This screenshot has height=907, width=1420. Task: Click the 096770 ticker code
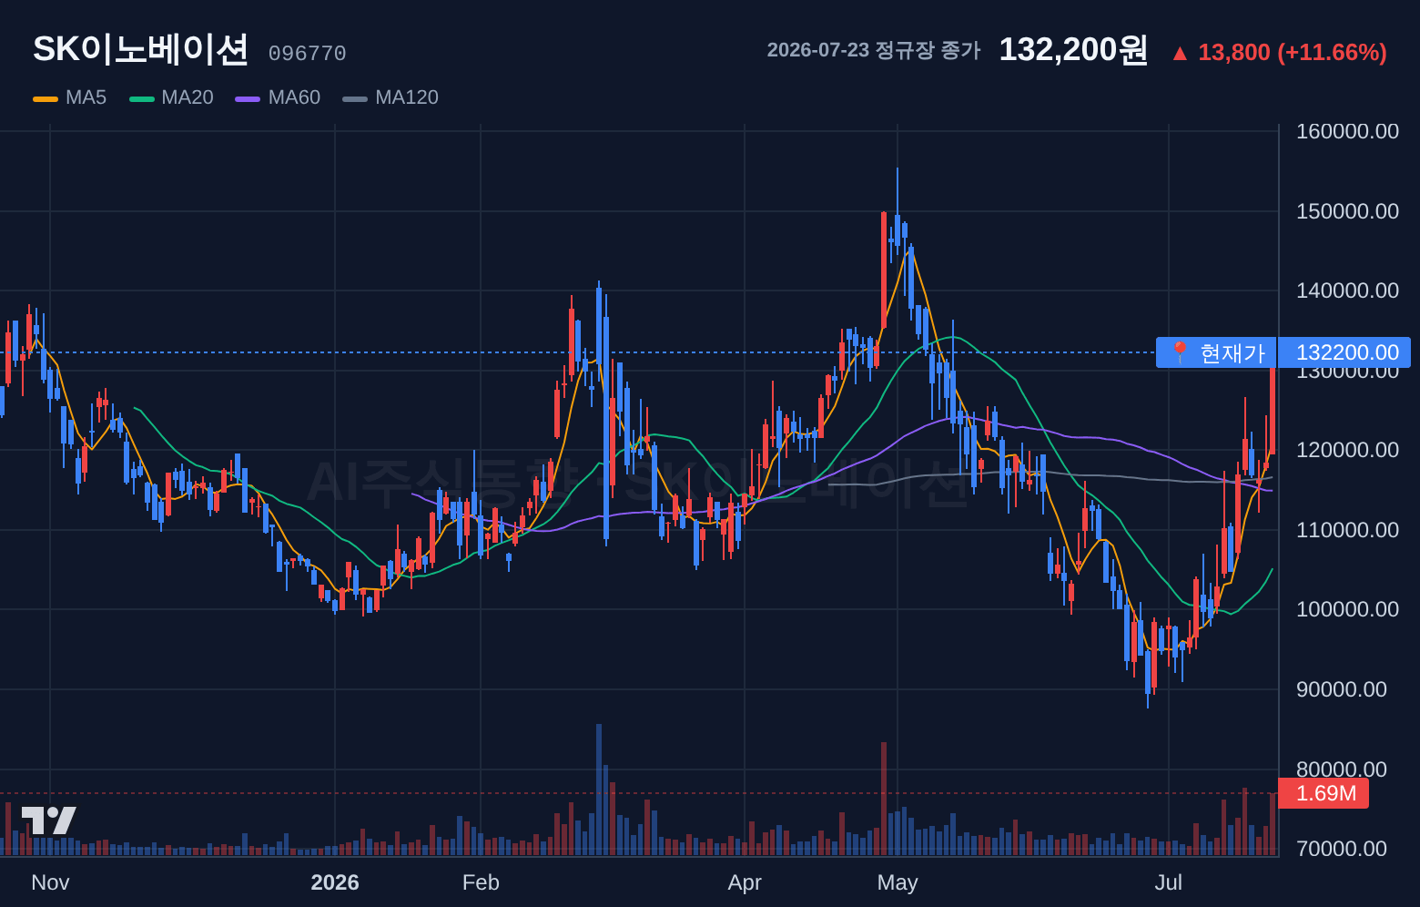pos(307,54)
